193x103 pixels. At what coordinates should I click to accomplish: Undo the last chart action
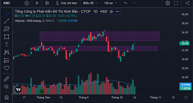click(126, 3)
